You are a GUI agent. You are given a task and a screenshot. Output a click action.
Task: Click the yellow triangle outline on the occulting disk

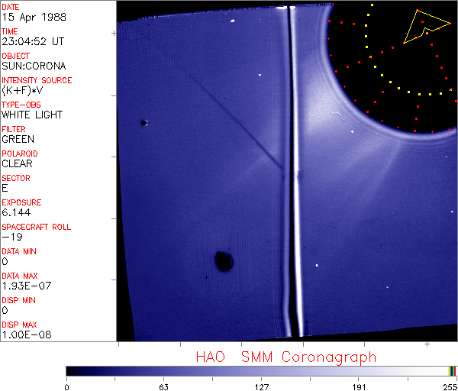click(x=427, y=27)
